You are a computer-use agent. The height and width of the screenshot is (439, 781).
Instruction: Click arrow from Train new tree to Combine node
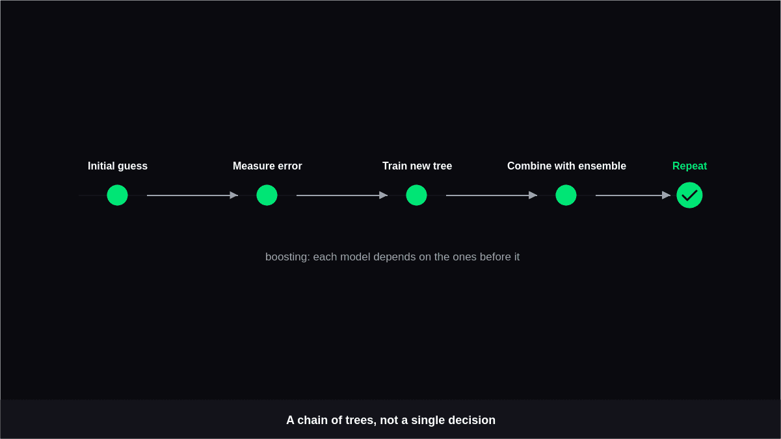click(492, 195)
